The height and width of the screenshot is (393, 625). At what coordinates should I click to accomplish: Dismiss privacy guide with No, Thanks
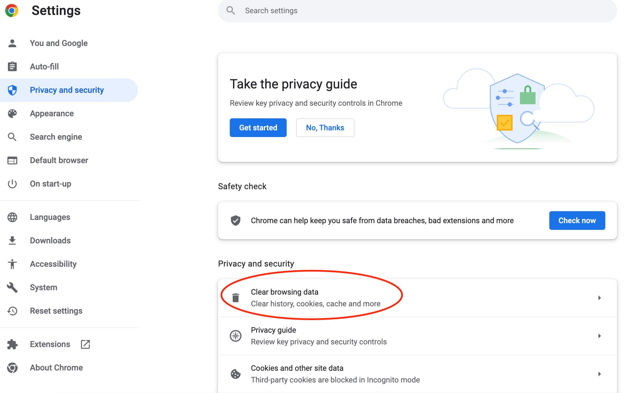point(325,128)
